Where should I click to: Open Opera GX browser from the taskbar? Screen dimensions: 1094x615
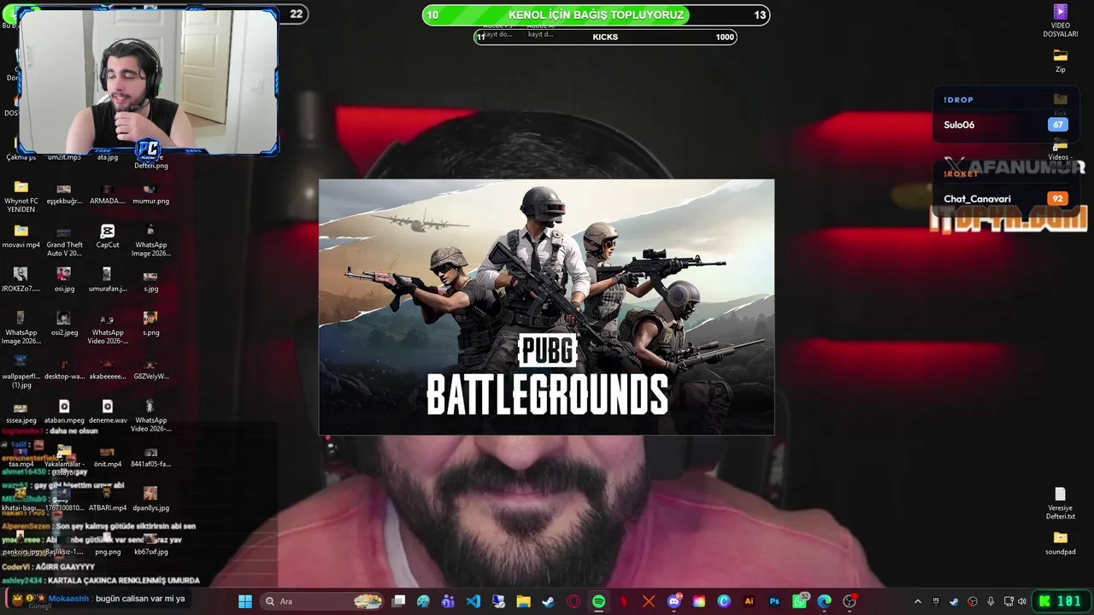(x=573, y=601)
